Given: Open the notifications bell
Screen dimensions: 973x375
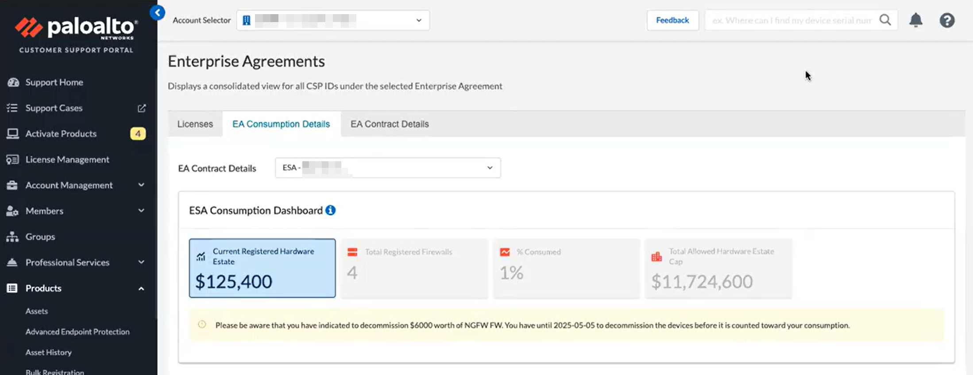Looking at the screenshot, I should [915, 20].
